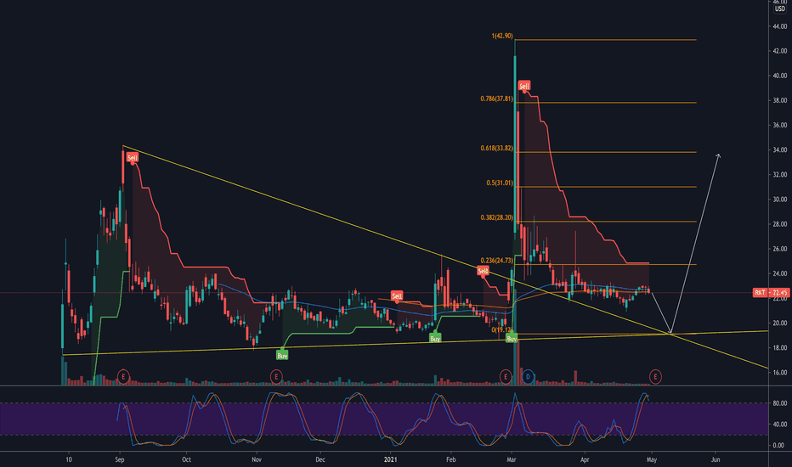Click the 80.00 oscillator axis label
792x467 pixels.
778,403
